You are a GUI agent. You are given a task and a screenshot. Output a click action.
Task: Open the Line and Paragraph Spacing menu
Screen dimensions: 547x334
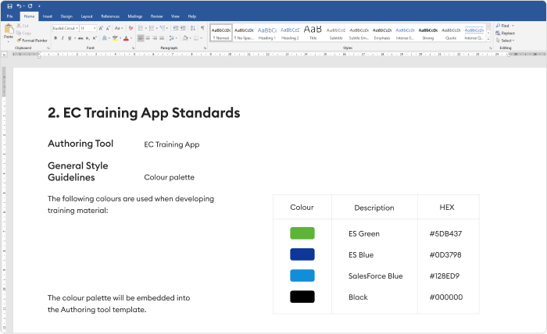173,38
